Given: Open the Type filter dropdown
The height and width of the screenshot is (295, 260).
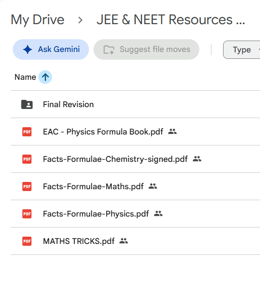Looking at the screenshot, I should pyautogui.click(x=242, y=50).
